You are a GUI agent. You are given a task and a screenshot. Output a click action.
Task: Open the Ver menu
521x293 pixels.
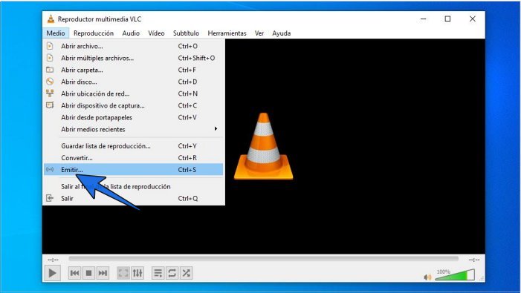click(259, 33)
